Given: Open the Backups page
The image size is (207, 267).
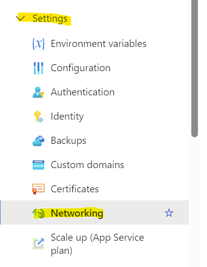Looking at the screenshot, I should click(95, 141).
